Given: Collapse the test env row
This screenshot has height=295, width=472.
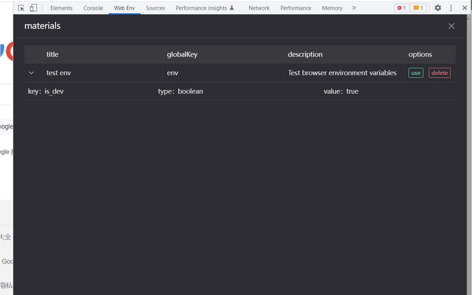Looking at the screenshot, I should 31,73.
